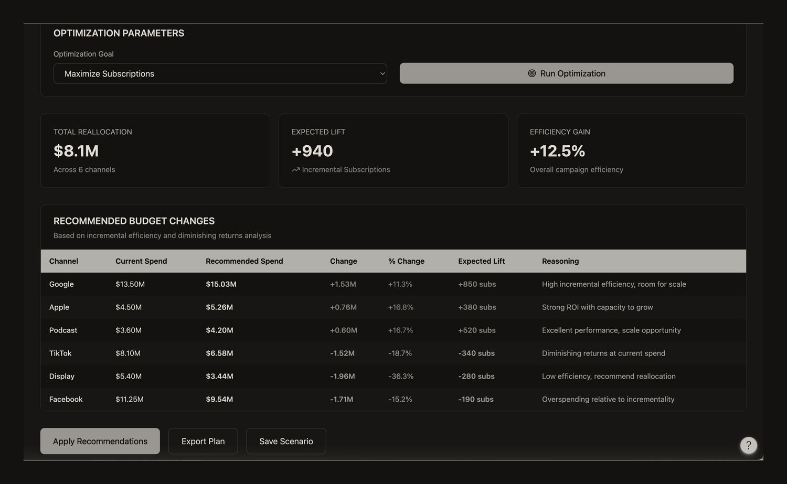
Task: Open the help question mark button
Action: point(749,445)
